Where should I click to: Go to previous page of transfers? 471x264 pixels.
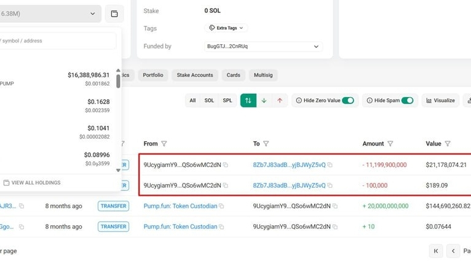point(453,250)
